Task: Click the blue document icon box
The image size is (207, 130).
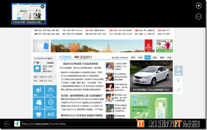Action: pyautogui.click(x=41, y=46)
